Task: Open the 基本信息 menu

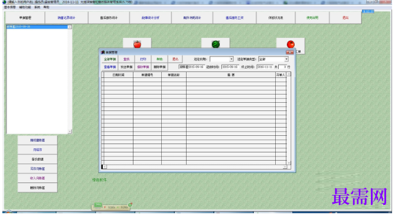Action: coord(10,7)
